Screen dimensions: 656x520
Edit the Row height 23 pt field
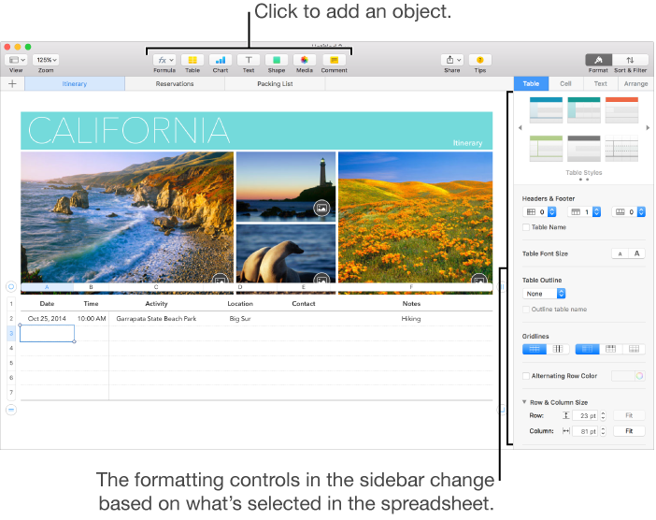coord(585,415)
